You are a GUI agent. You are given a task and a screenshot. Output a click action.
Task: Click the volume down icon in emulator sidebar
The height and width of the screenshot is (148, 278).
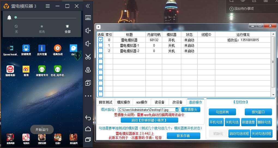pos(88,44)
